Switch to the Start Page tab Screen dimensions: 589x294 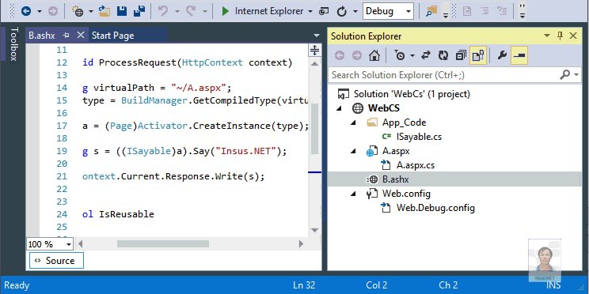click(112, 36)
